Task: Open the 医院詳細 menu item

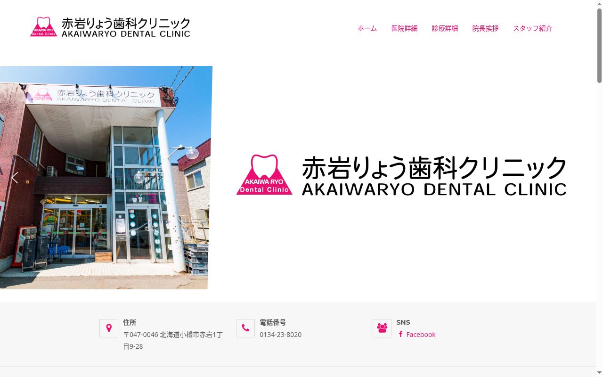Action: coord(404,28)
